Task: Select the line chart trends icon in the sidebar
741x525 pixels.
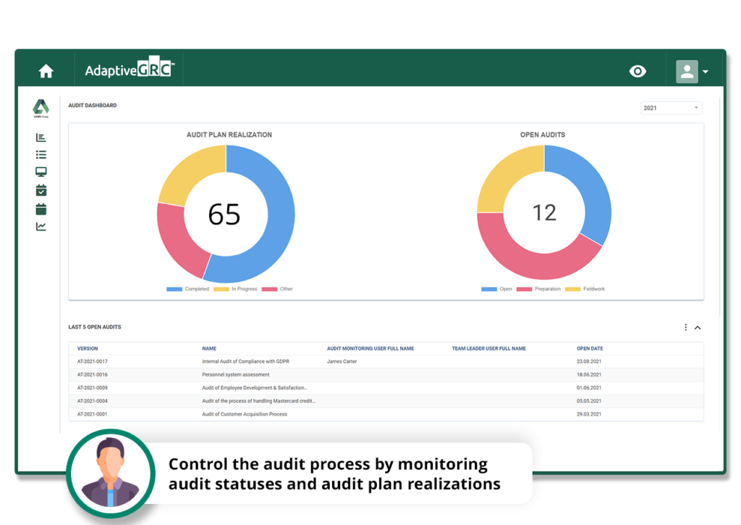Action: click(x=41, y=225)
